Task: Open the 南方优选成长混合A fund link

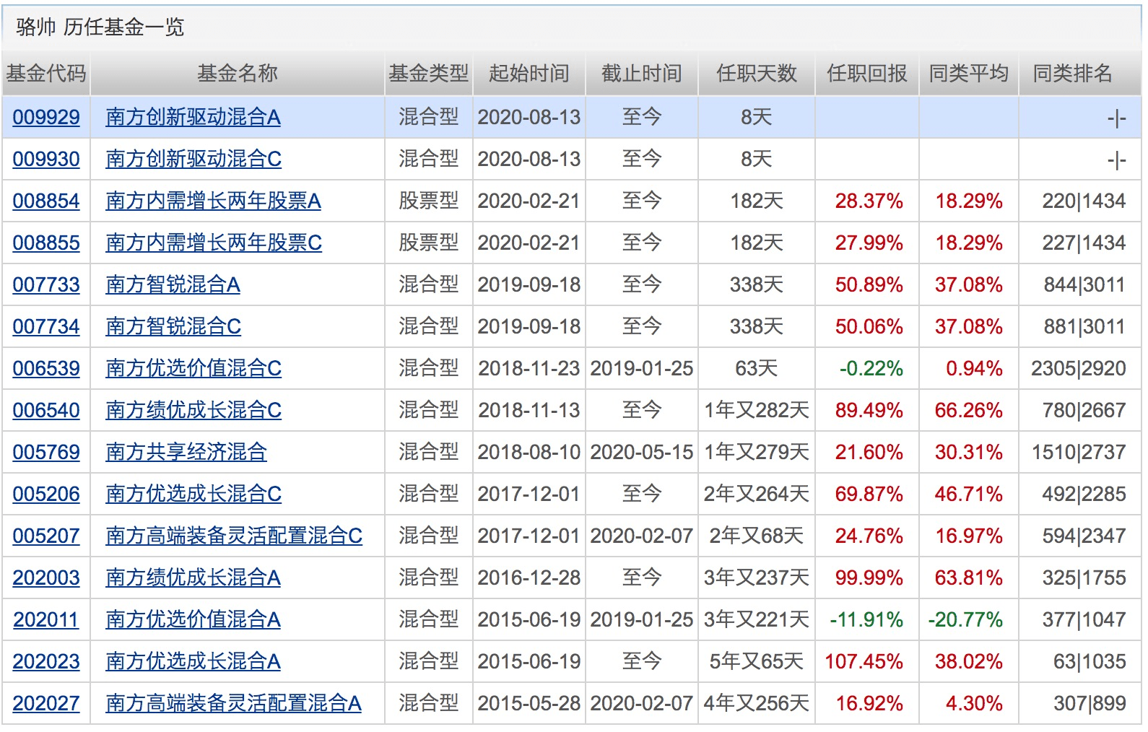Action: tap(193, 661)
